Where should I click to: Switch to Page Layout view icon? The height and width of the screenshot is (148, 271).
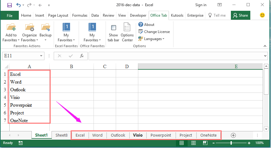click(x=194, y=143)
